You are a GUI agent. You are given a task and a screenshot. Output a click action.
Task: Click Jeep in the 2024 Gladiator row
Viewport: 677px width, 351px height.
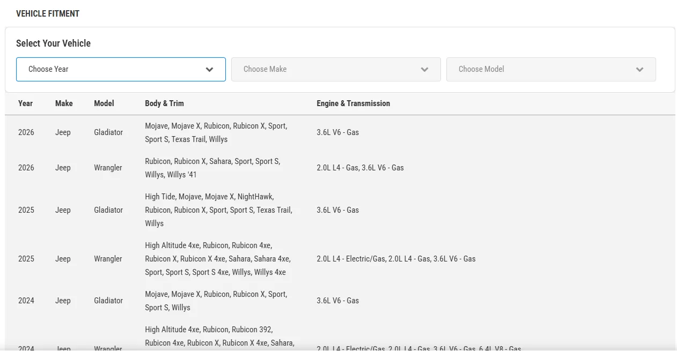[63, 301]
